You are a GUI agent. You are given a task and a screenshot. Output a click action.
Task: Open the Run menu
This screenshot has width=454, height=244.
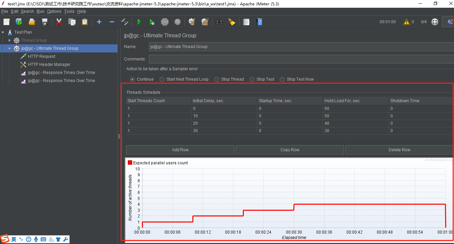coord(40,11)
